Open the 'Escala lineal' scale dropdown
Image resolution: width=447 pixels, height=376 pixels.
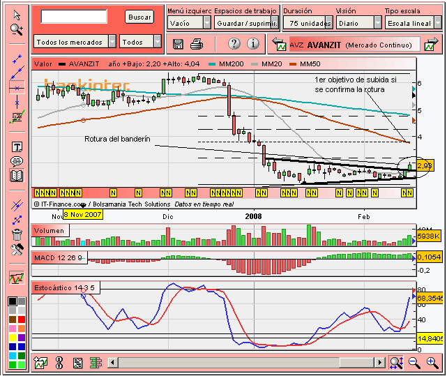(413, 23)
